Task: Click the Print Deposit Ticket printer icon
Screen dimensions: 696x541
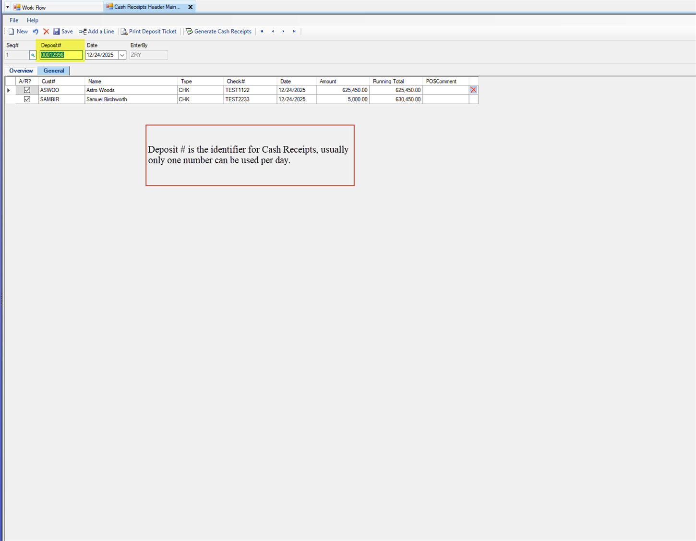Action: 124,31
